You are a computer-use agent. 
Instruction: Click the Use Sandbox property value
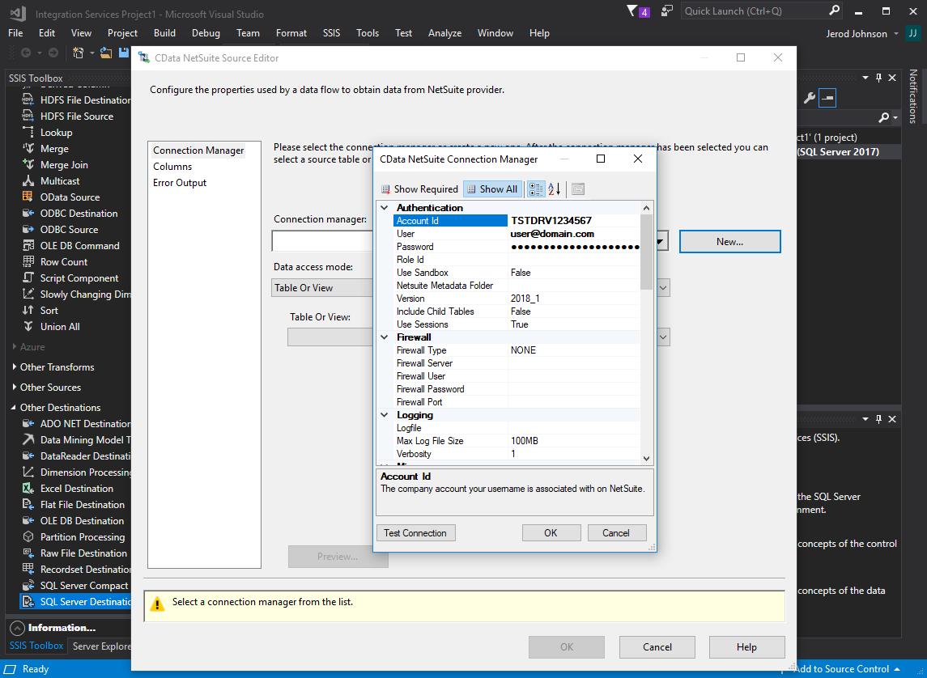pos(574,273)
